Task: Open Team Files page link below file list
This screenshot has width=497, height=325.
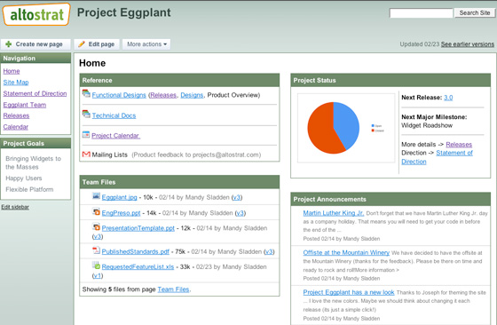Action: 173,289
